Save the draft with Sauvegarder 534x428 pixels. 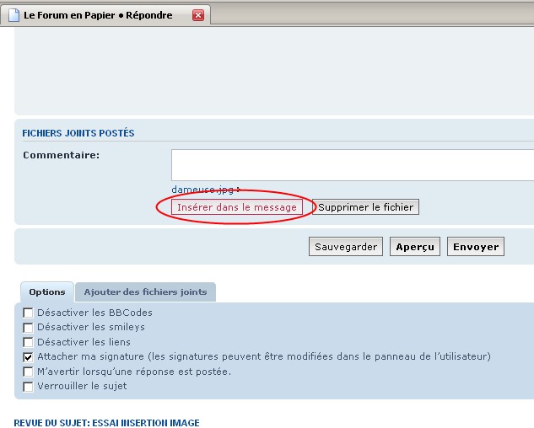(x=346, y=247)
